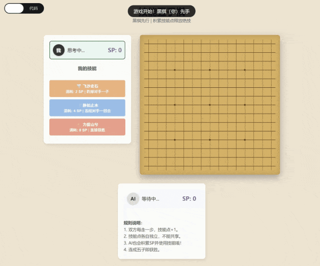Click the "游戏开始" status banner
320x266 pixels.
pos(161,12)
